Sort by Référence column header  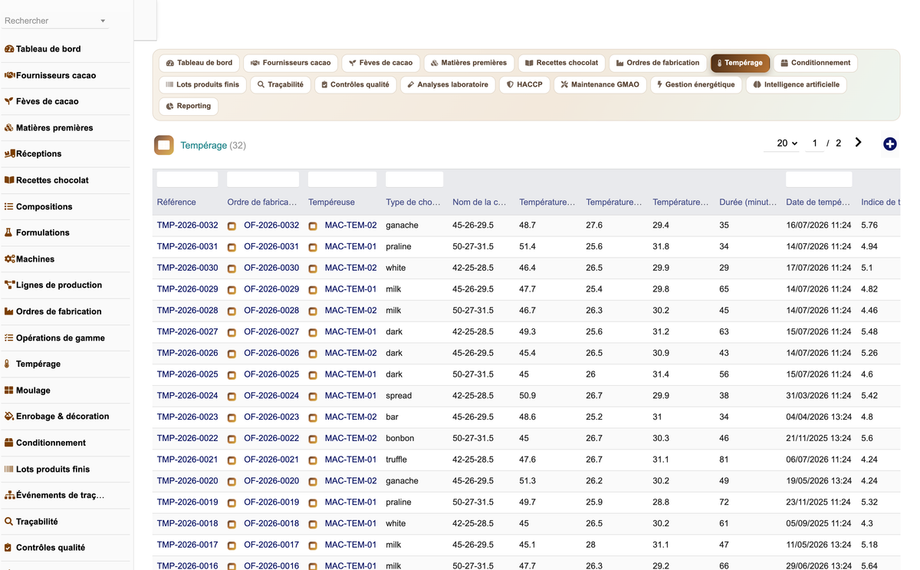pos(176,203)
